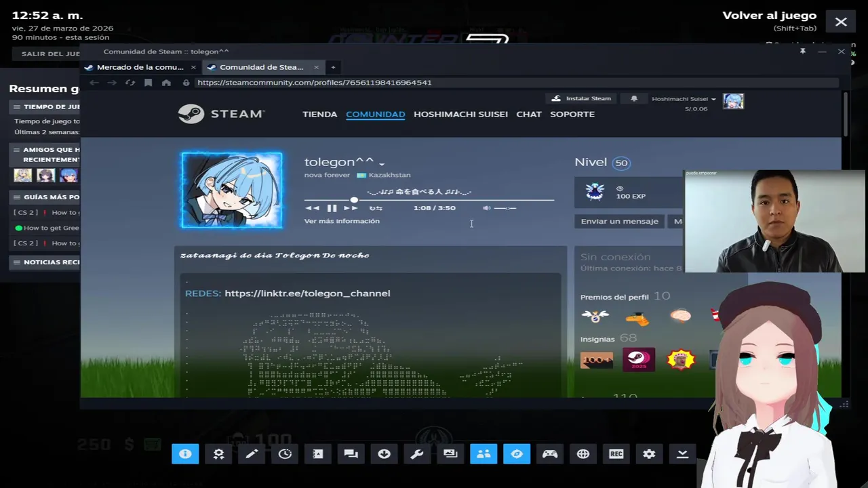The width and height of the screenshot is (868, 488).
Task: Open the globe web icon in overlay toolbar
Action: (583, 454)
